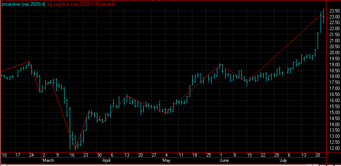
Task: Click the date label 9 on time axis
Action: pyautogui.click(x=58, y=155)
